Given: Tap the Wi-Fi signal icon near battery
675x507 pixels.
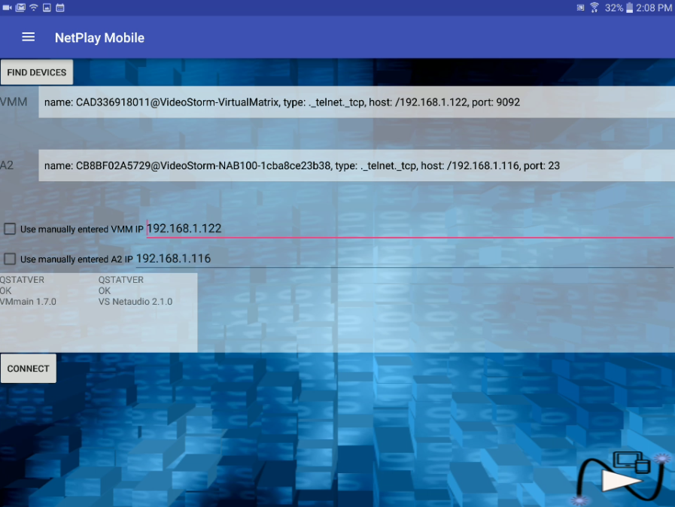Looking at the screenshot, I should pos(594,8).
